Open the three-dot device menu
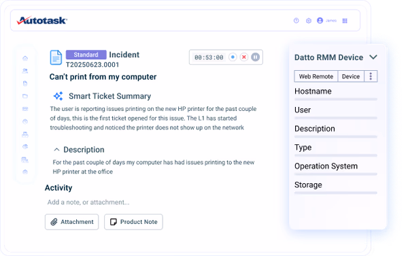This screenshot has width=408, height=256. pyautogui.click(x=371, y=76)
